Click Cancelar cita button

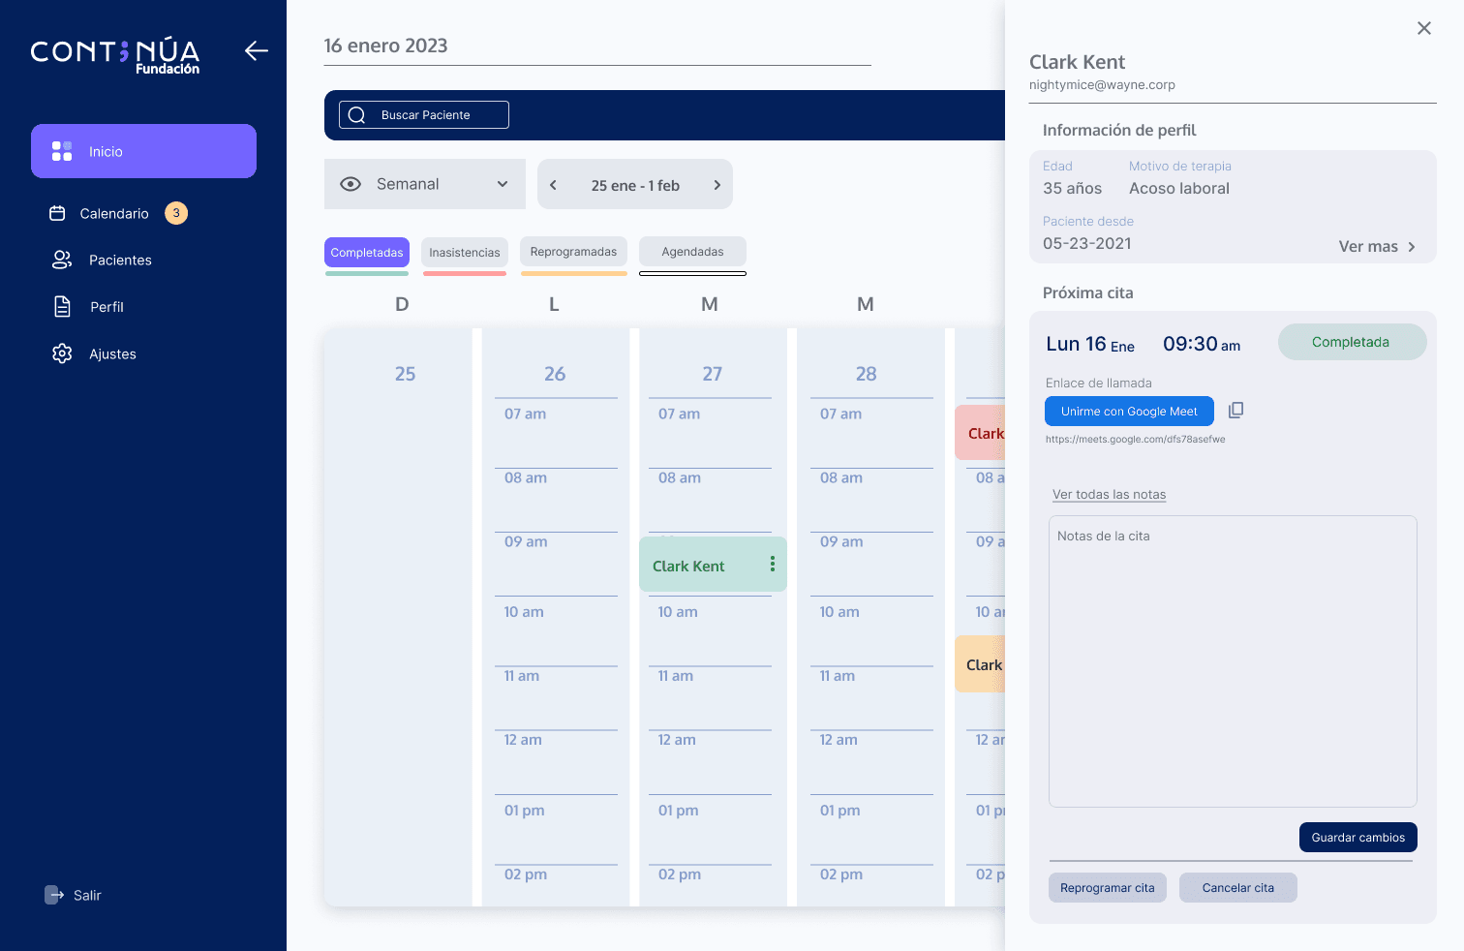click(1237, 888)
